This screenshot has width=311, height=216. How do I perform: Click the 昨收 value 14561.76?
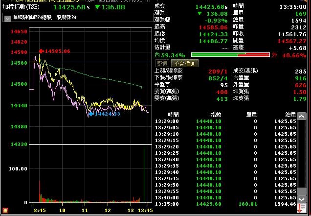coord(292,34)
